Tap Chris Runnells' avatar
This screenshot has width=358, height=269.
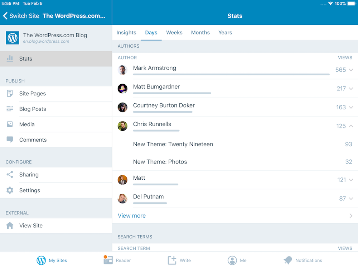(122, 126)
